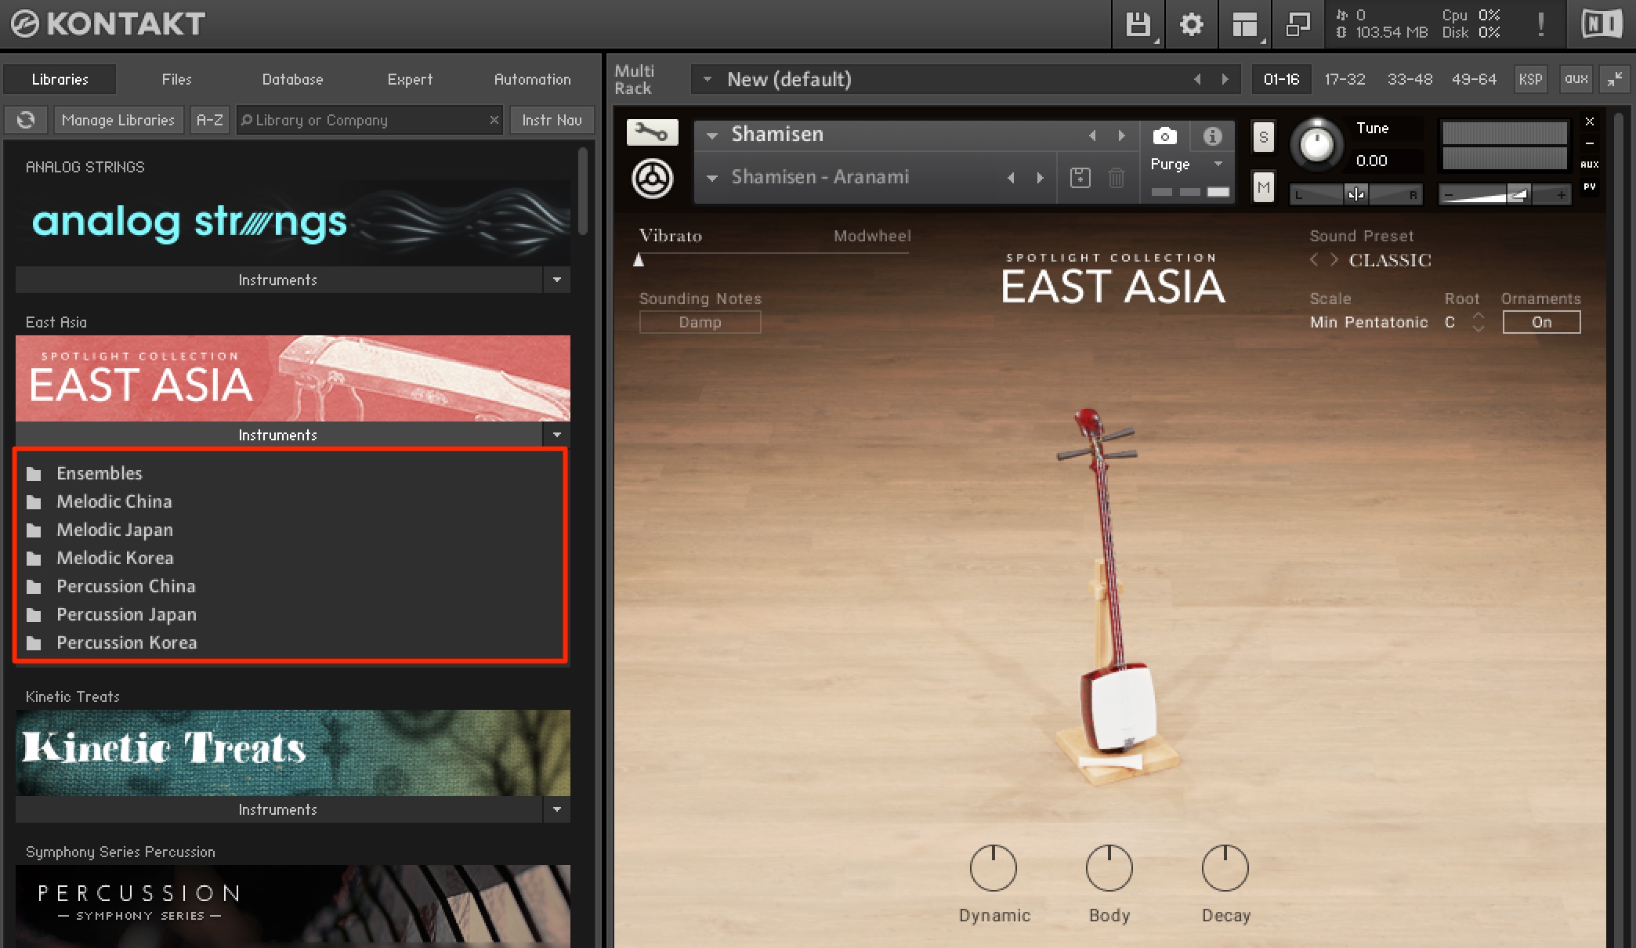This screenshot has width=1636, height=948.
Task: Toggle rack header size icon beside aux
Action: click(x=1615, y=79)
